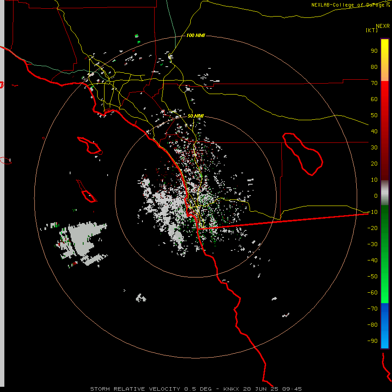Viewport: 392px width, 392px height.
Task: Select the 80 value on the velocity scale
Action: [x=374, y=67]
